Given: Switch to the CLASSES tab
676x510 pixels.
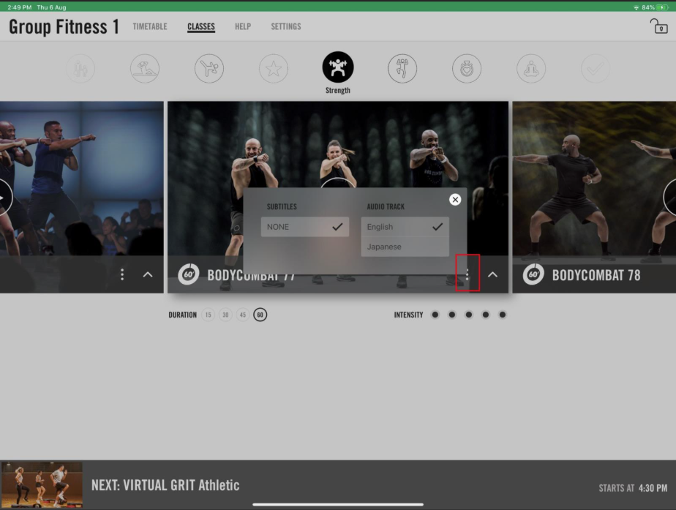Looking at the screenshot, I should click(201, 27).
